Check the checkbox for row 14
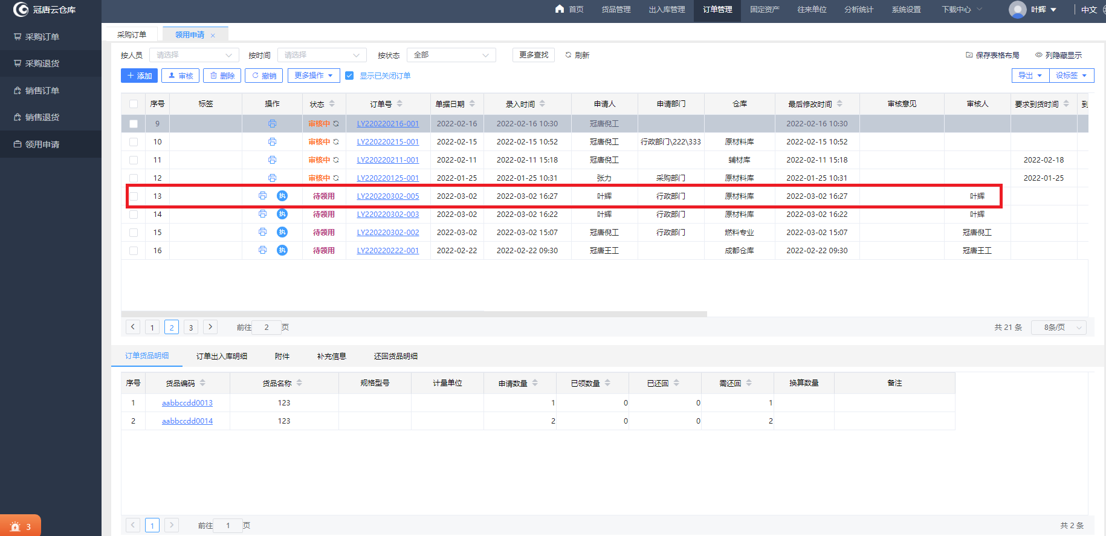Image resolution: width=1106 pixels, height=536 pixels. 134,215
